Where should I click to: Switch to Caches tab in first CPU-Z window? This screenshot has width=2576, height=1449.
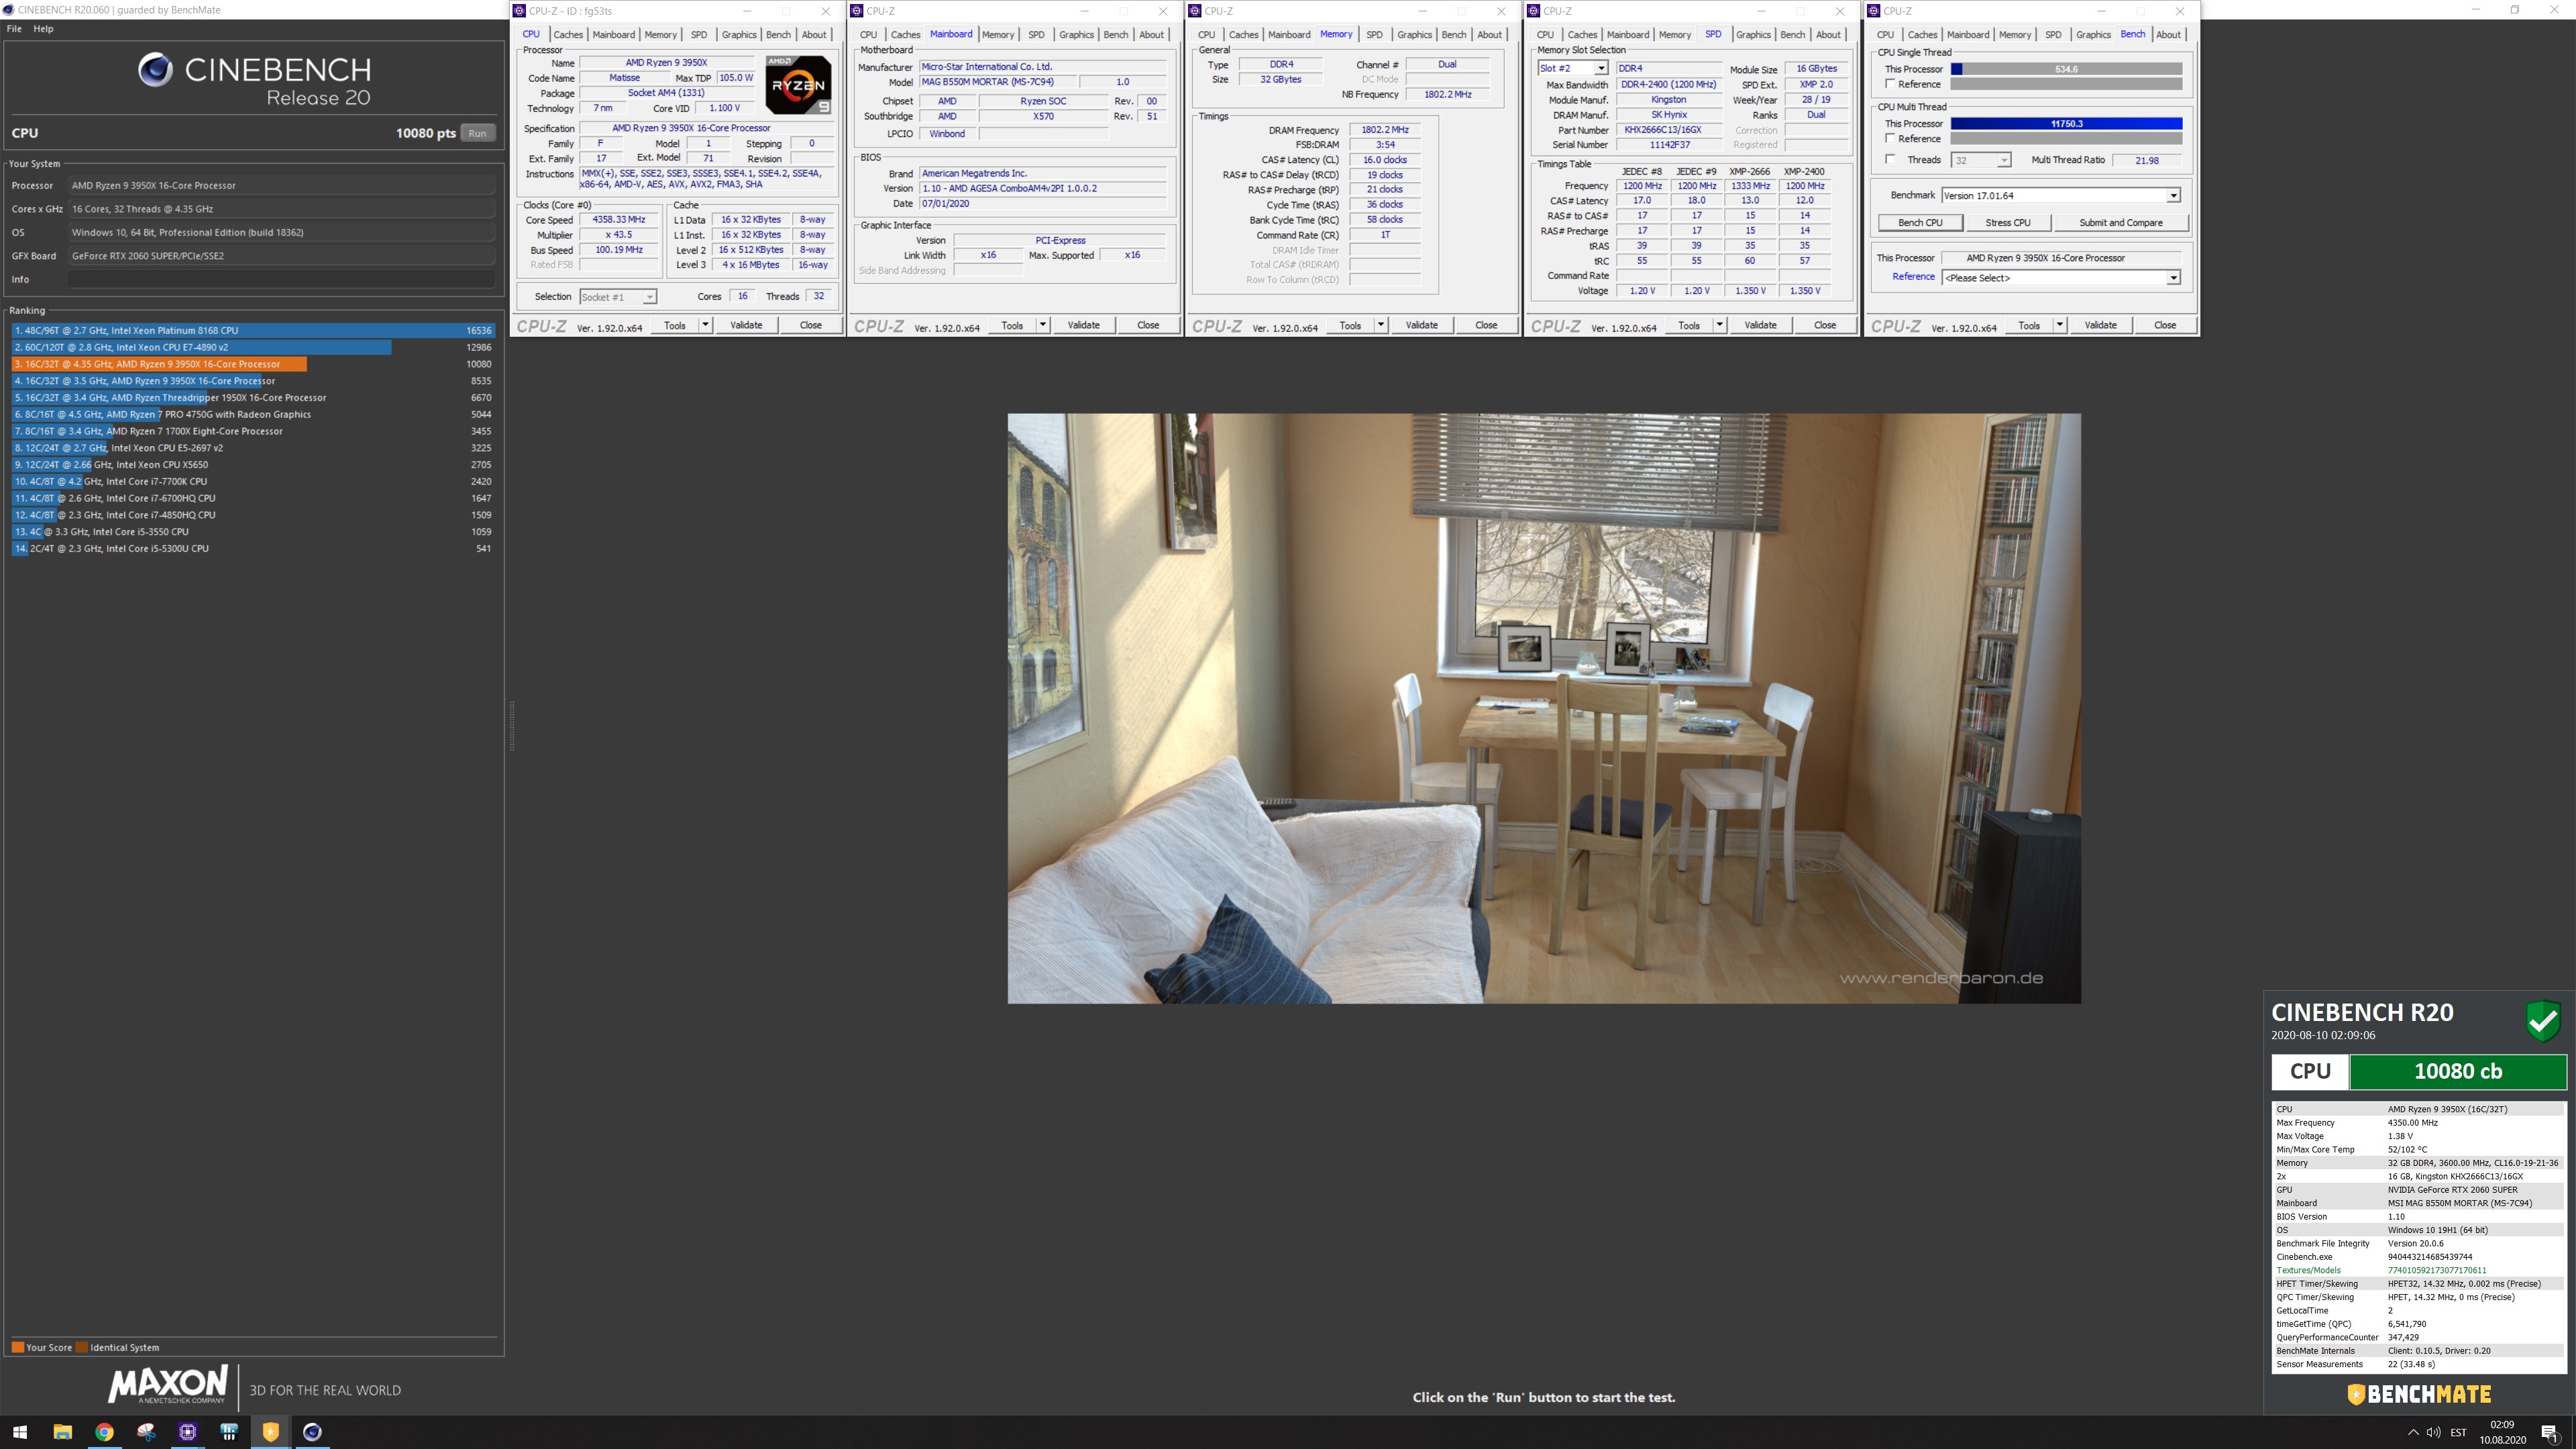pos(568,34)
